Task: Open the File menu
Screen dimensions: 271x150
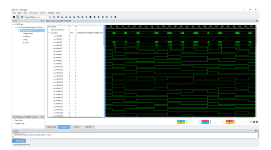Action: point(14,13)
